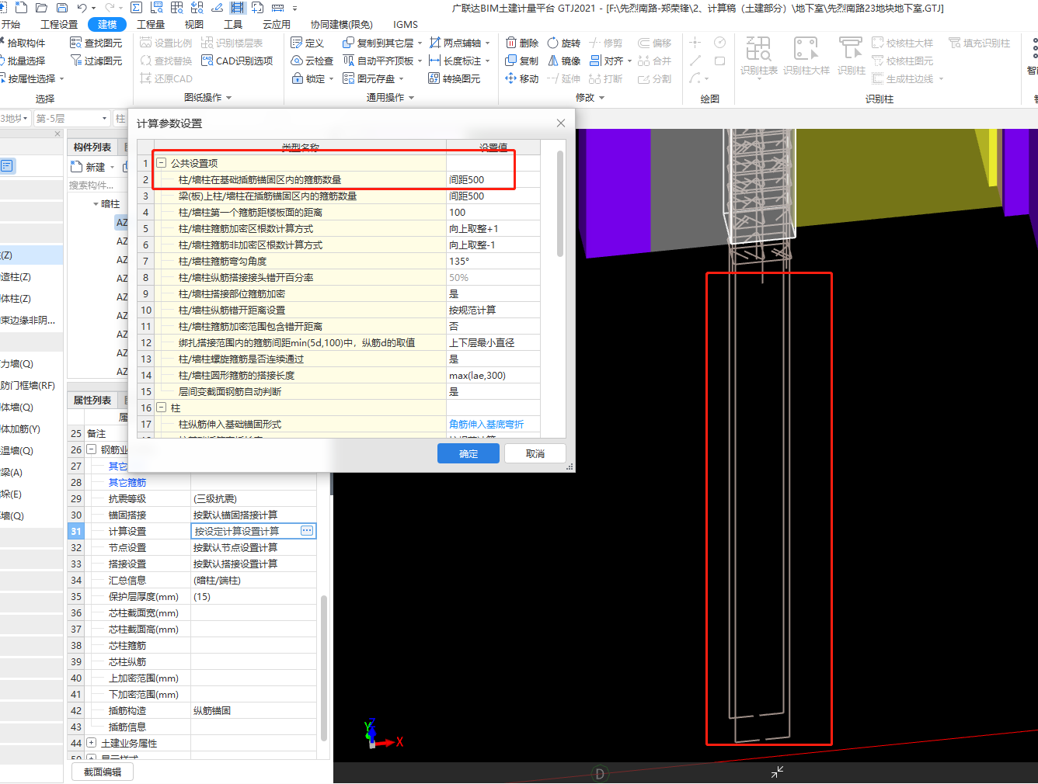Click the max(lae,300) value in row 14

493,375
